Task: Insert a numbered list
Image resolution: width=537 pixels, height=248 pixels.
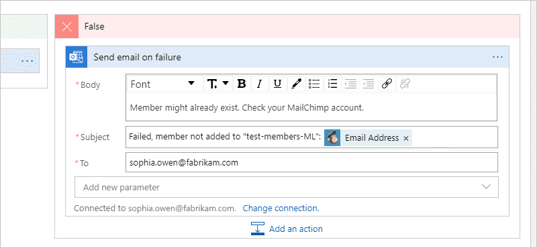Action: tap(332, 84)
